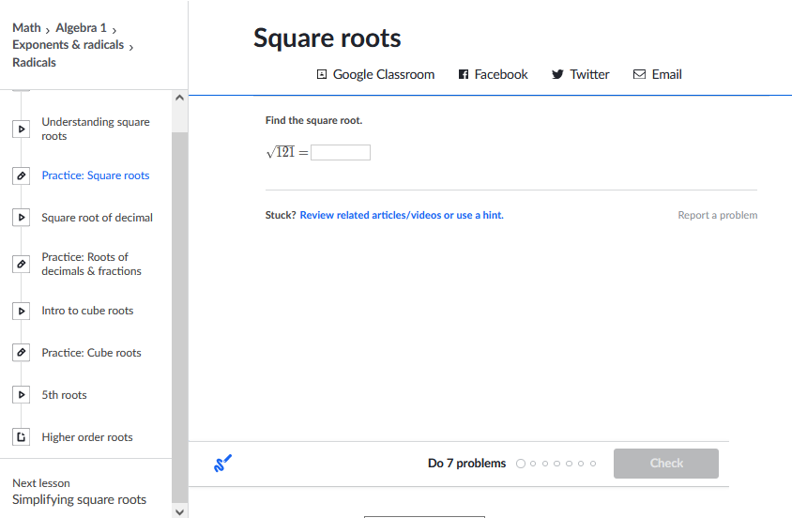Click the pencil icon beside Roots of decimals & fractions

[x=22, y=264]
